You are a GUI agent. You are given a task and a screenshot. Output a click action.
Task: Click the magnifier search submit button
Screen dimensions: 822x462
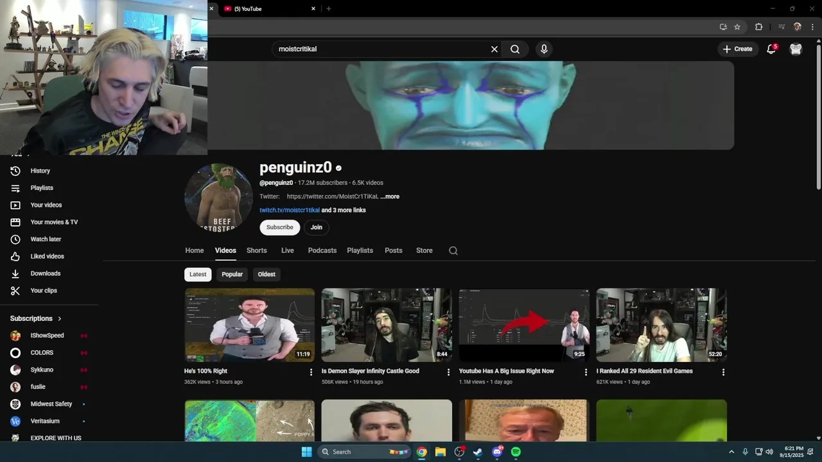[x=515, y=49]
